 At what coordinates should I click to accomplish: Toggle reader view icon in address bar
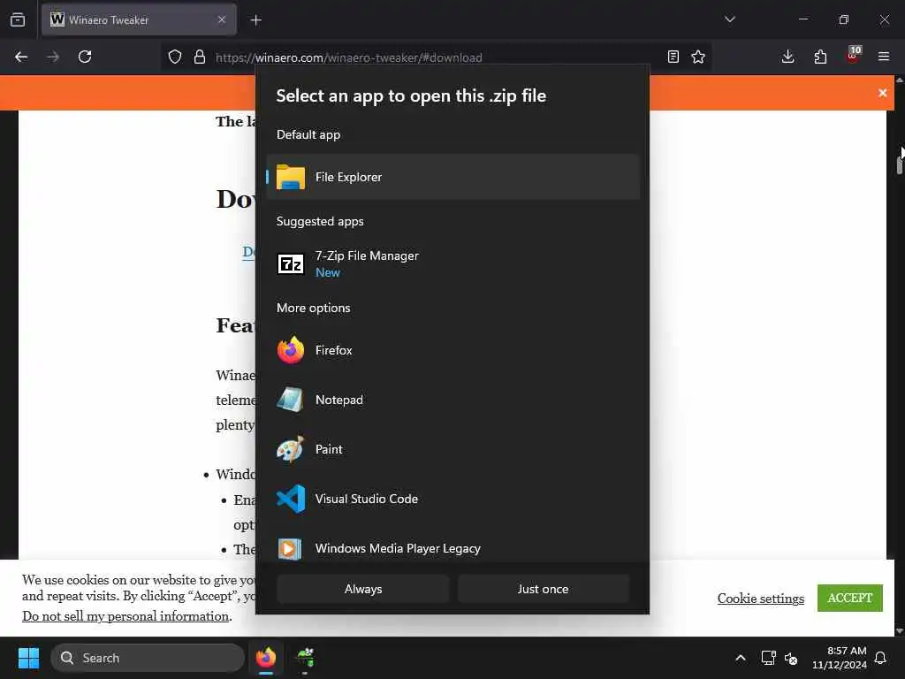(x=673, y=57)
